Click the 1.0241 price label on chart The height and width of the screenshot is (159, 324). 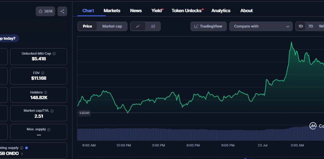click(x=84, y=113)
